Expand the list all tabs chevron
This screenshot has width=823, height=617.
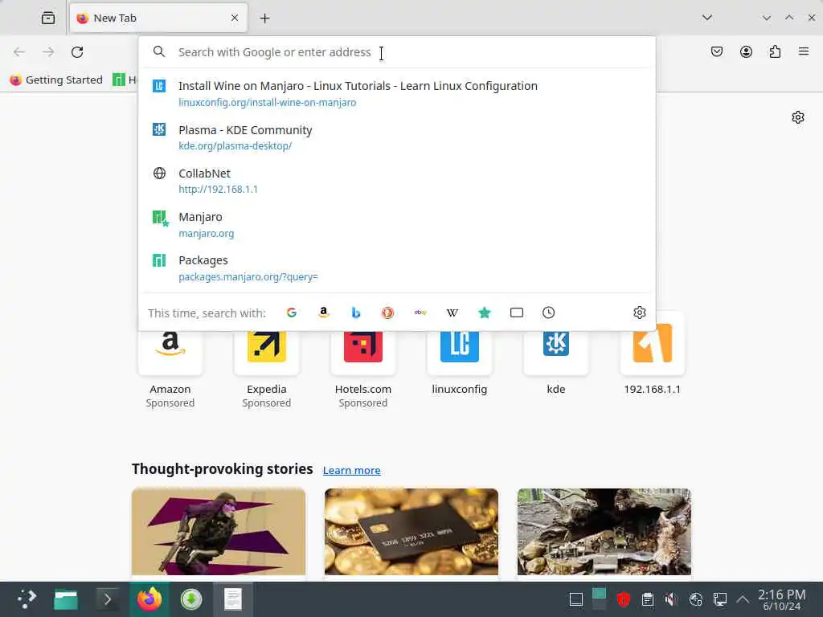(707, 18)
